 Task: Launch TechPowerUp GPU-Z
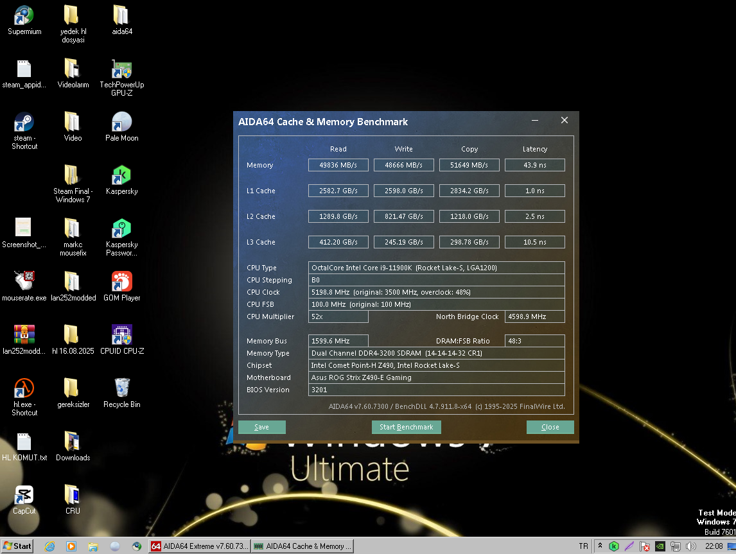[121, 78]
